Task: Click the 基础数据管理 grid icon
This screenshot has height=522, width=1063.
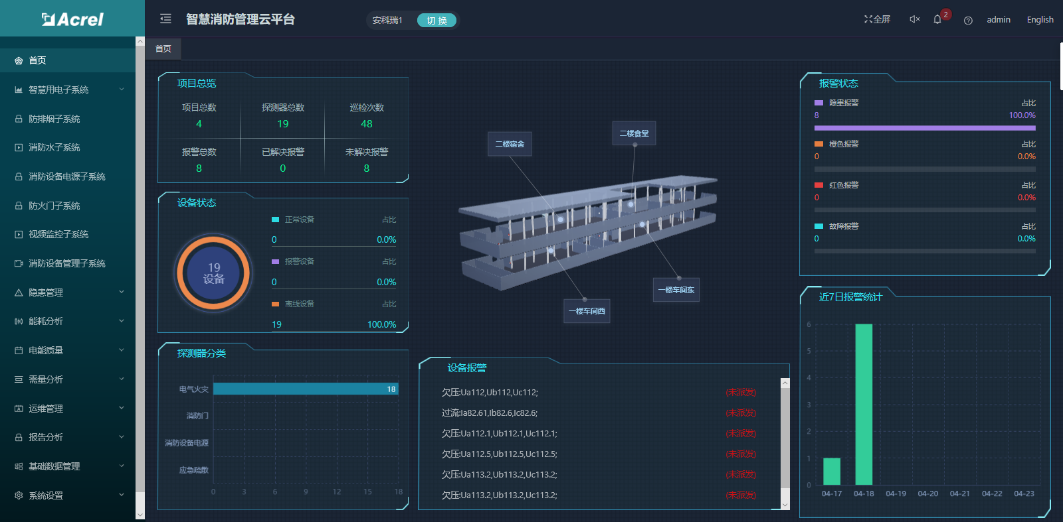Action: [19, 466]
